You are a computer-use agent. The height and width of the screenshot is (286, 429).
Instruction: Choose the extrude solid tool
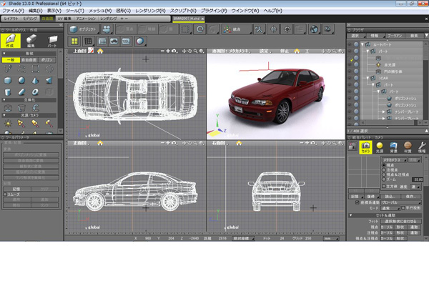(x=8, y=108)
